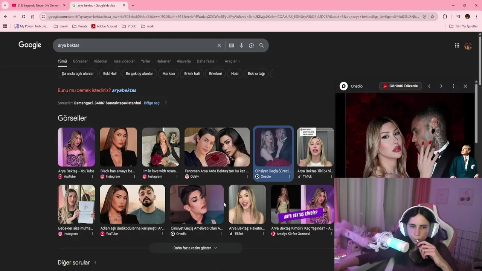The width and height of the screenshot is (482, 271).
Task: Open the Sims4 bookmarks folder
Action: [x=61, y=26]
